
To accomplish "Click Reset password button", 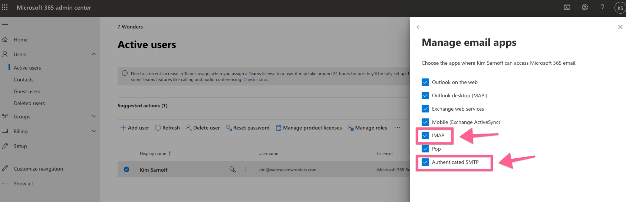I will 248,128.
